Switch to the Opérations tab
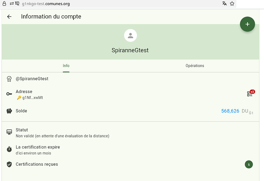Screen dimensions: 264x181 (195, 66)
